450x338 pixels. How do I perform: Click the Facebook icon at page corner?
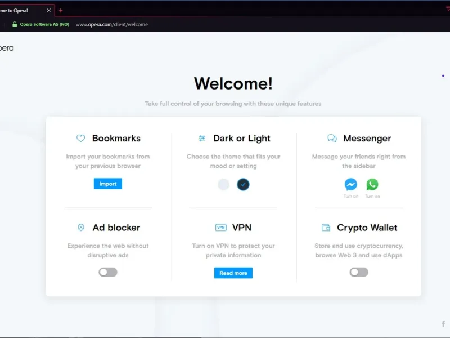443,324
